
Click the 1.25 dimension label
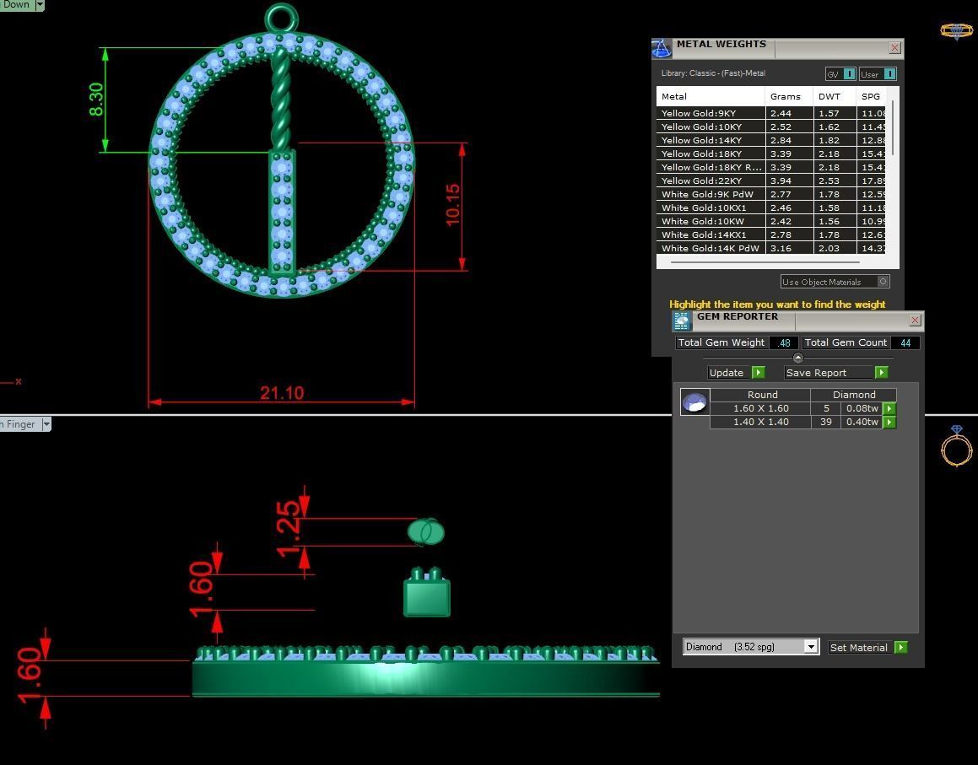coord(288,529)
